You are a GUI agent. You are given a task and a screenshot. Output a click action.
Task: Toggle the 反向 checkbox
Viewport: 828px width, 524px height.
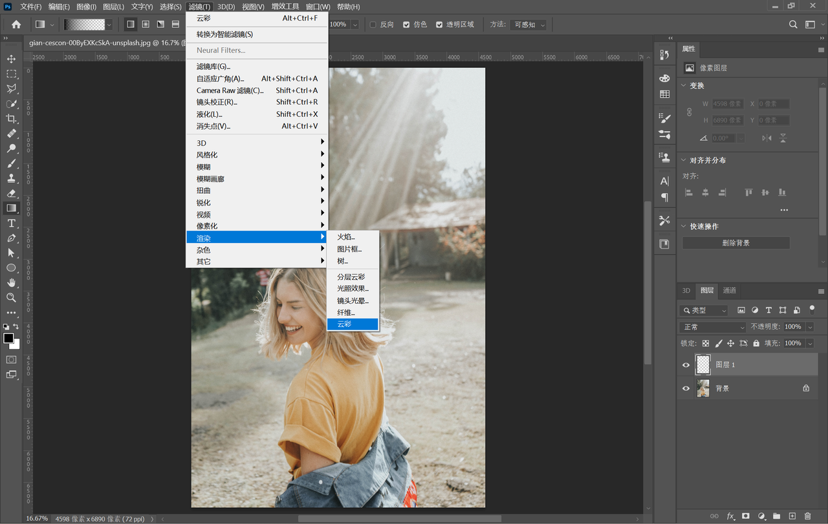tap(373, 25)
